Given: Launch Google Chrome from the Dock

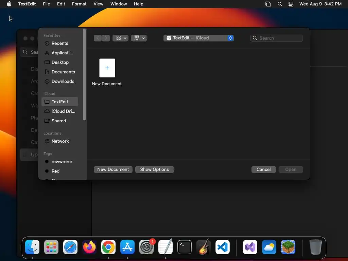Looking at the screenshot, I should (x=108, y=247).
